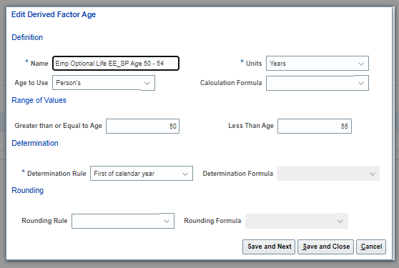The image size is (399, 268).
Task: Click the Determination Formula label
Action: pos(237,174)
